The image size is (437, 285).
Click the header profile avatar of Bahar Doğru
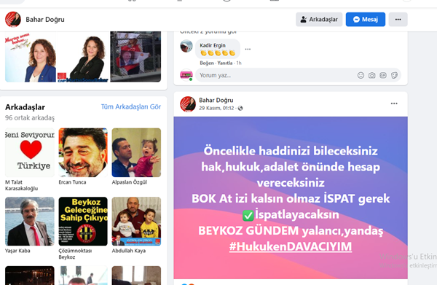coord(13,20)
